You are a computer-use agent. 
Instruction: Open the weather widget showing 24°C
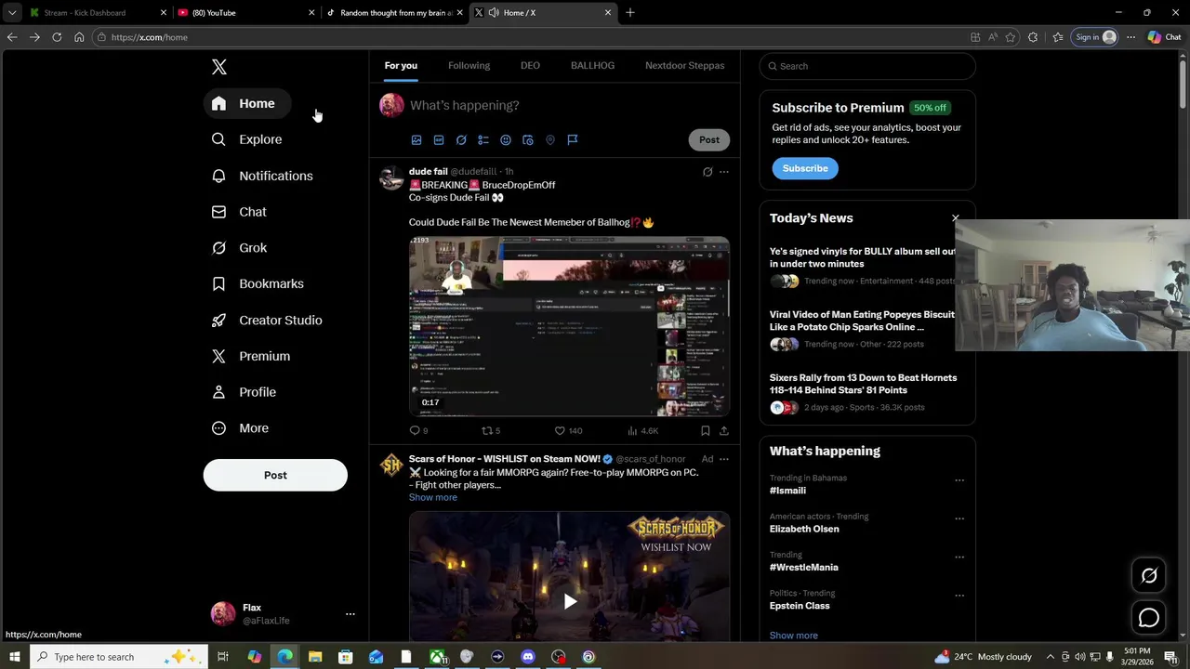click(983, 657)
